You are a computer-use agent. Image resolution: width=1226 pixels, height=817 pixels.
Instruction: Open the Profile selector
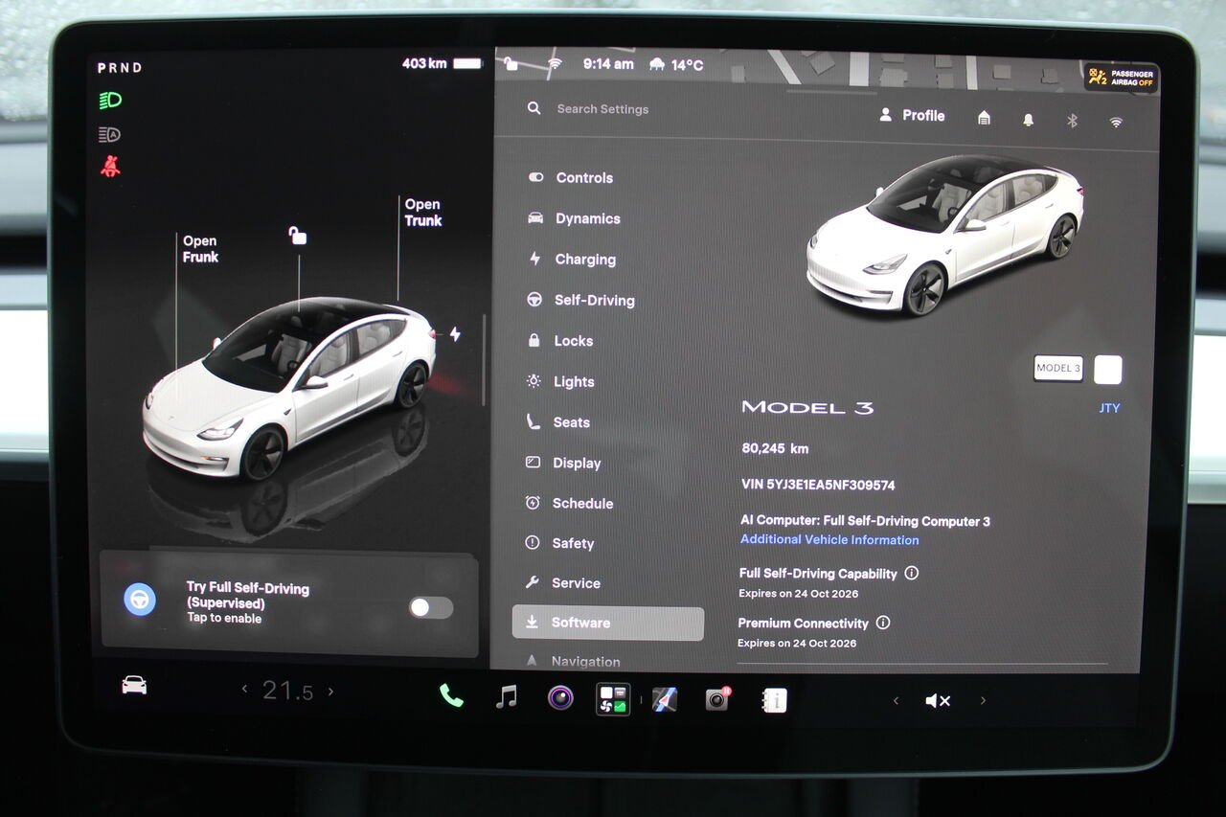coord(912,115)
